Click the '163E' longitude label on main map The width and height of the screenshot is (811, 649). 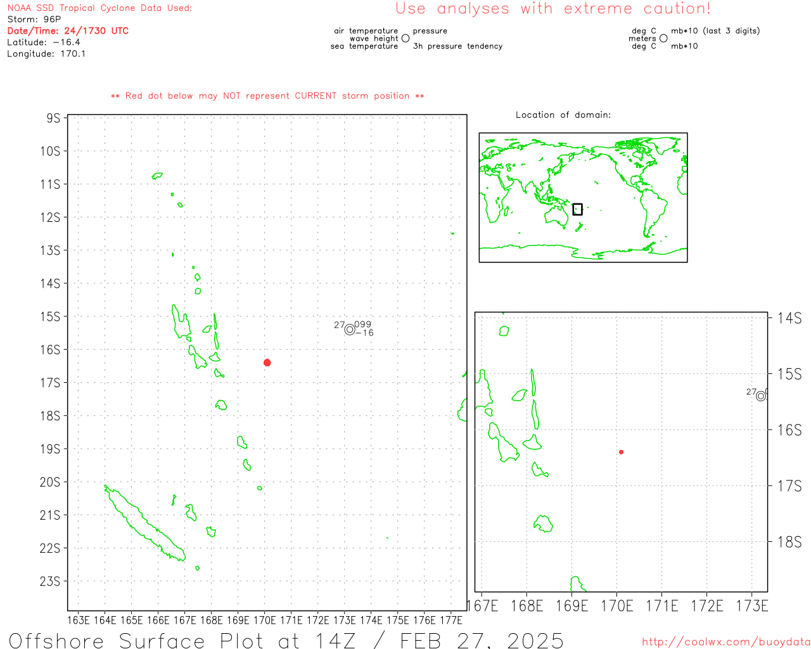[78, 620]
